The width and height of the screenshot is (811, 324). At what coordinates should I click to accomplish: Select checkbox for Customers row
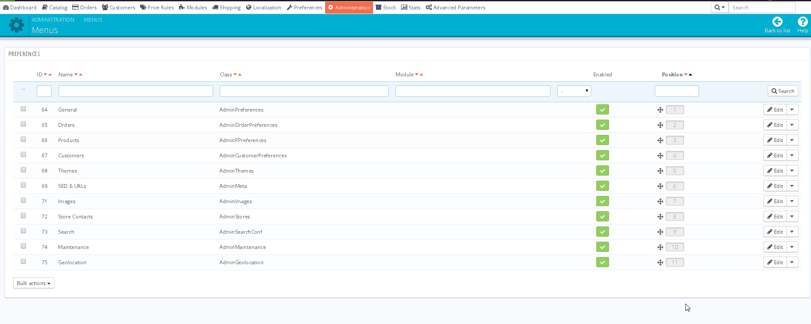23,155
